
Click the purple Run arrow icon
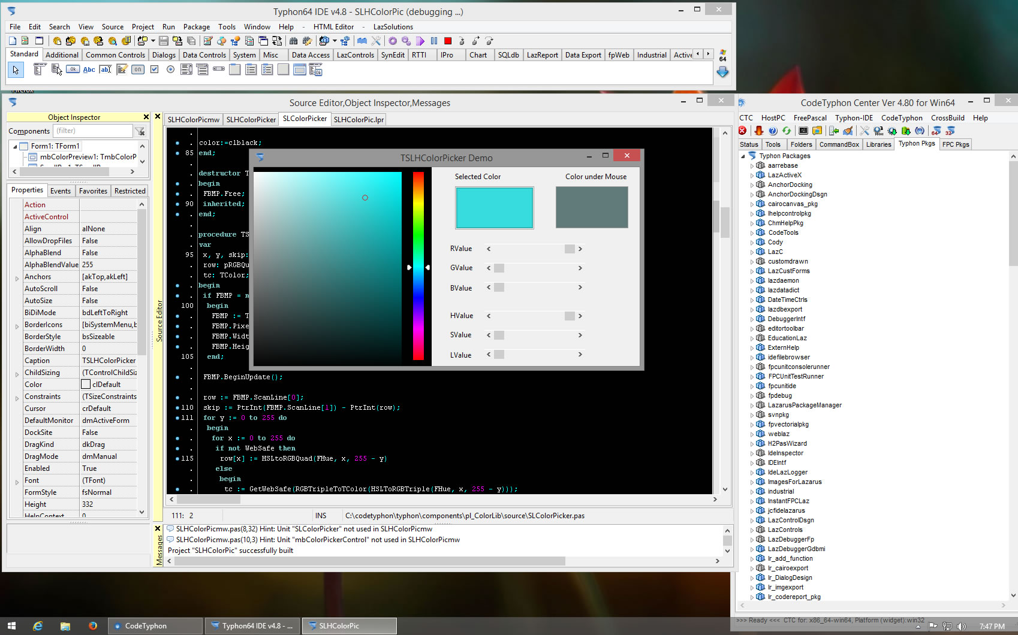coord(420,41)
